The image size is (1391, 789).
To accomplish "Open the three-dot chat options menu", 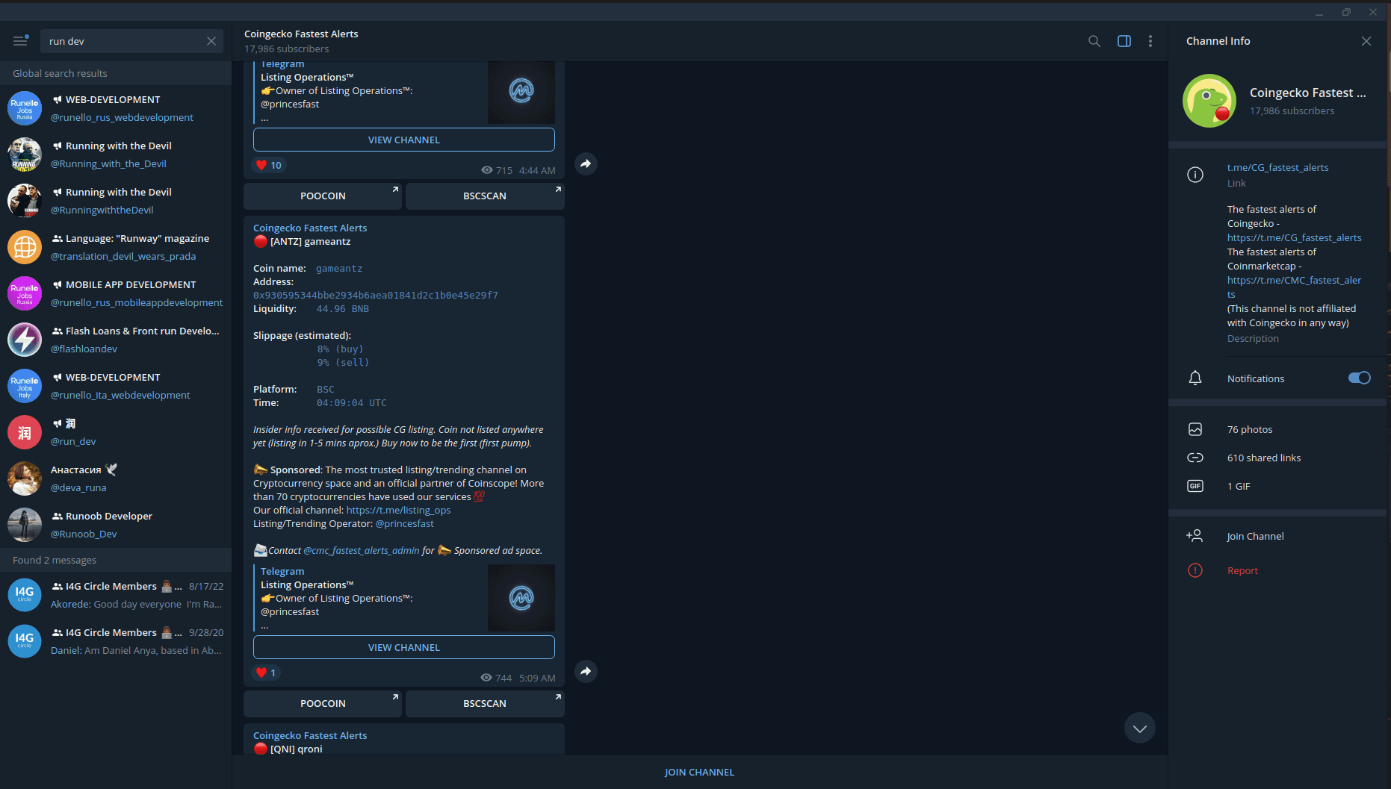I will click(x=1150, y=41).
